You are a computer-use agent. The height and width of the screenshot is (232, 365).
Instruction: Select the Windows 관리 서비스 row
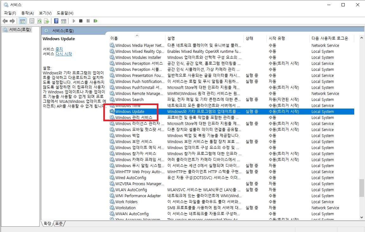232,117
